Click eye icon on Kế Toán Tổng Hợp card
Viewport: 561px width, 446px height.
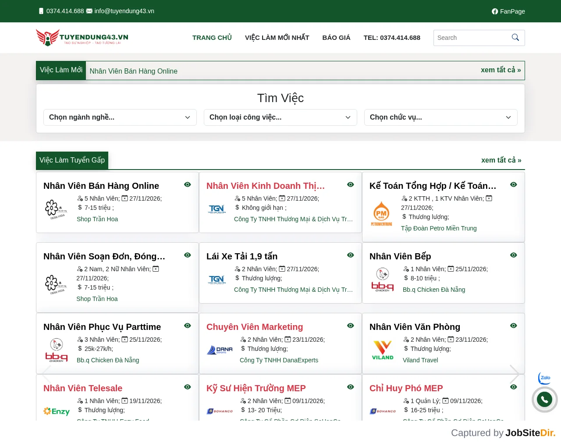(514, 184)
